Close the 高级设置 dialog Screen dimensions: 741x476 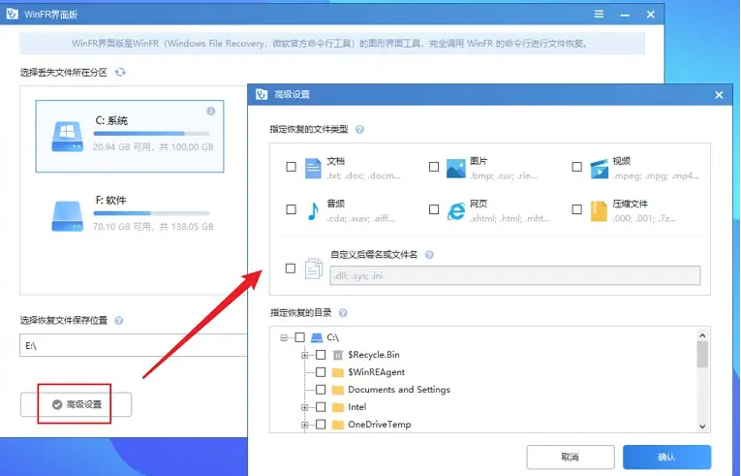click(719, 95)
